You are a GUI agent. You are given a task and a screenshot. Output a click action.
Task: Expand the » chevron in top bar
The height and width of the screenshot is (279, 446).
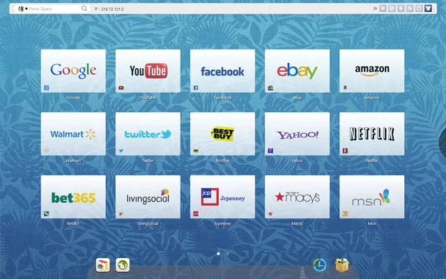click(375, 8)
